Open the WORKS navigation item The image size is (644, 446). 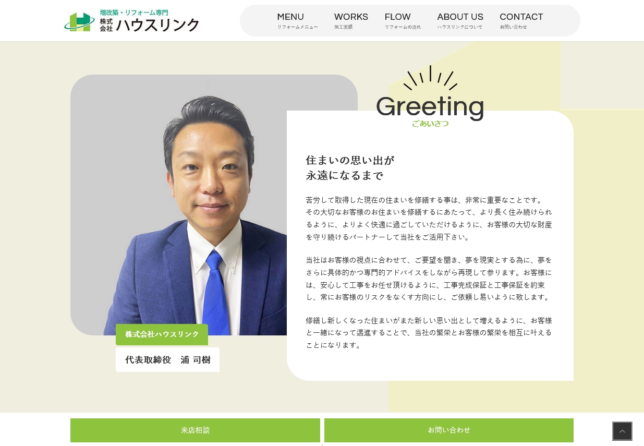[x=351, y=21]
